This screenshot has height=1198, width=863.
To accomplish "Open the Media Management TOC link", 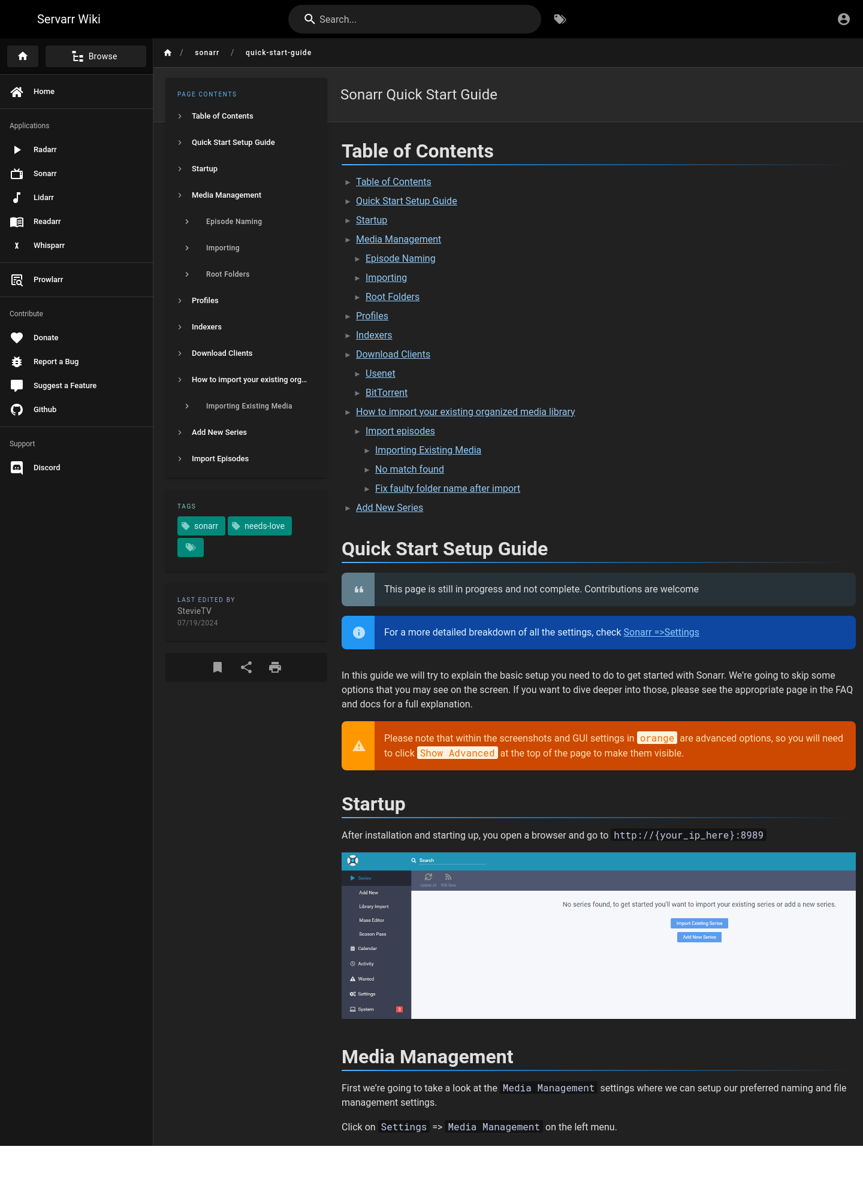I will 399,240.
